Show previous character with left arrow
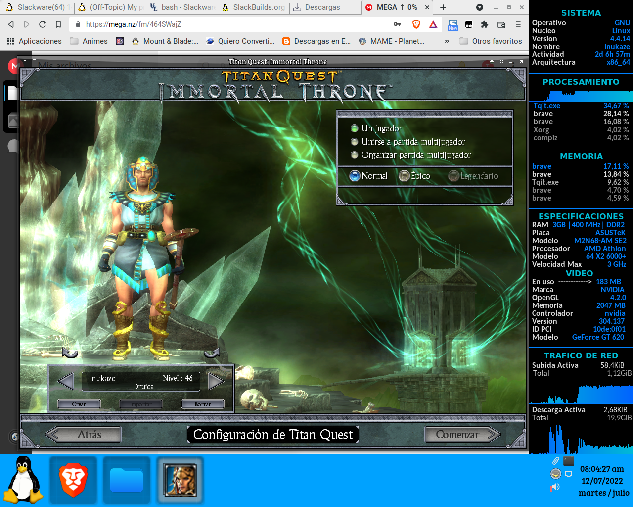Image resolution: width=633 pixels, height=507 pixels. [66, 381]
